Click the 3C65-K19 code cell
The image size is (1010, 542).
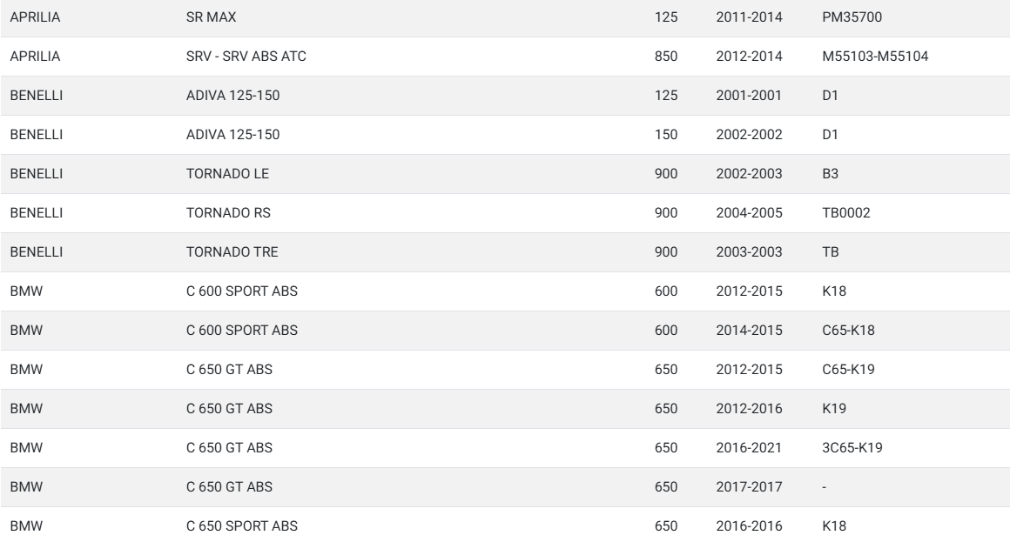click(x=852, y=448)
